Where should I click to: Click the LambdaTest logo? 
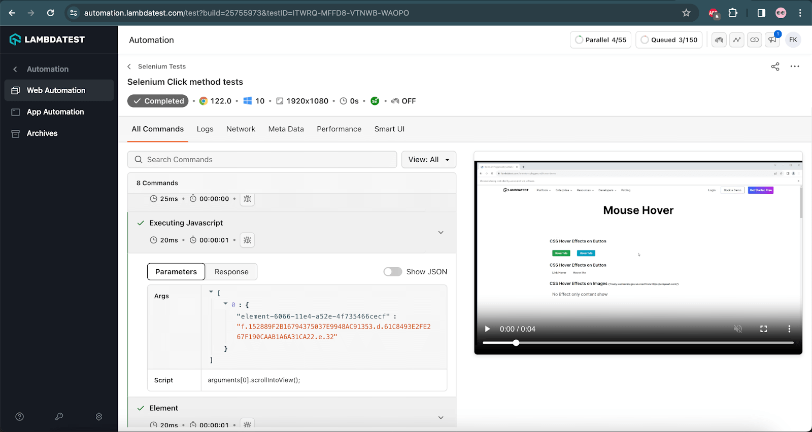click(47, 40)
